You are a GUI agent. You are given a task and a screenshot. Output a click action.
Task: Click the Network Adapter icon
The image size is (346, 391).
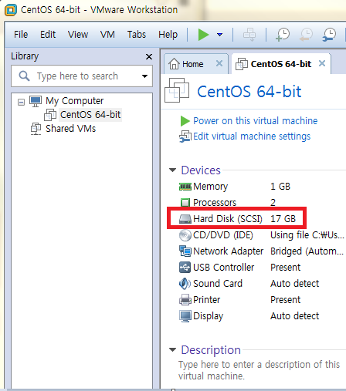point(185,251)
